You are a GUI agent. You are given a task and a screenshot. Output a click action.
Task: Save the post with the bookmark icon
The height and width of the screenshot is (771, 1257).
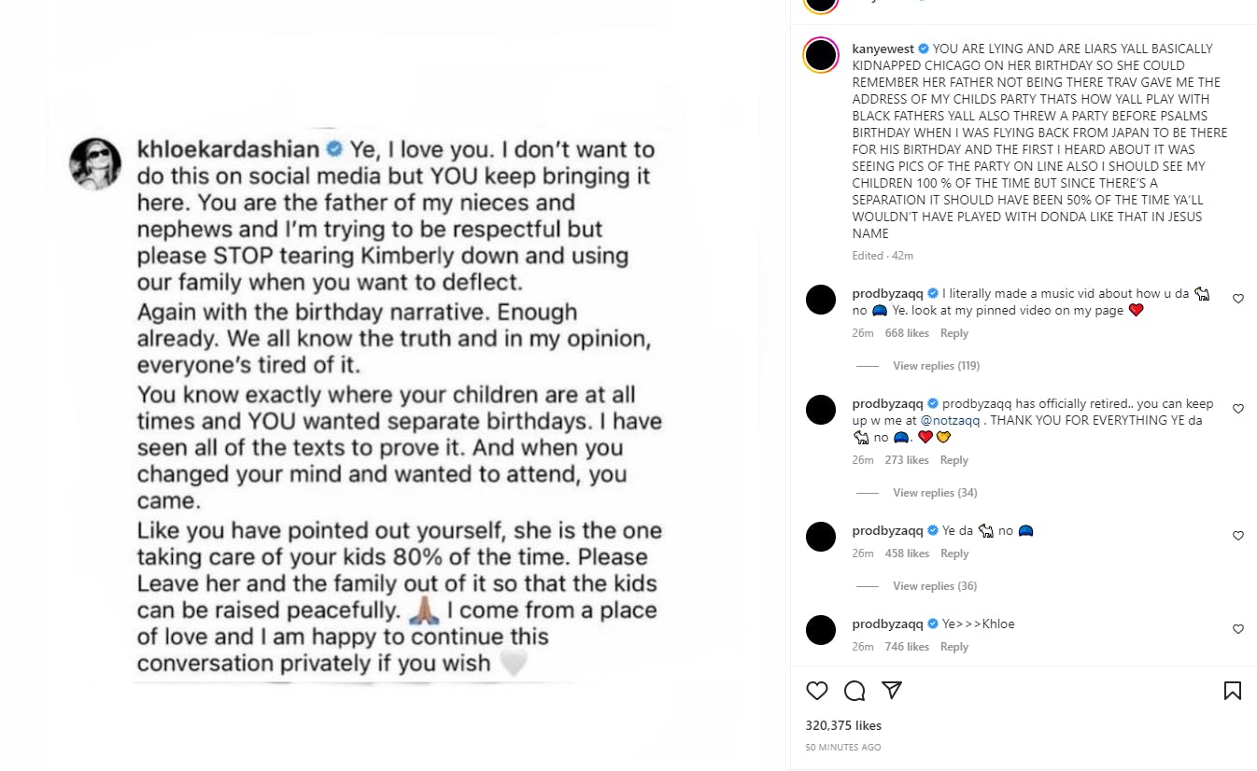click(1232, 691)
